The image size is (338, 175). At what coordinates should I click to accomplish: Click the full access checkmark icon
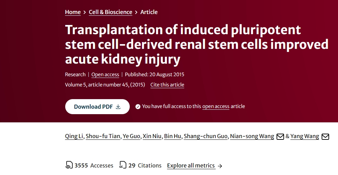(138, 107)
